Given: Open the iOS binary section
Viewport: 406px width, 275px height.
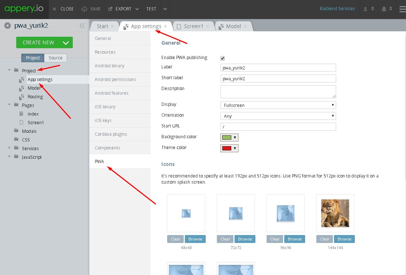Looking at the screenshot, I should [x=120, y=107].
